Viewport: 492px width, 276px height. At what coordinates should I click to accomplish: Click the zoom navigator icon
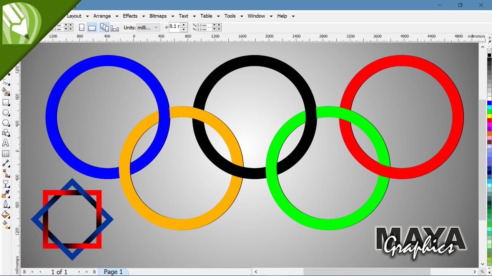[x=482, y=271]
